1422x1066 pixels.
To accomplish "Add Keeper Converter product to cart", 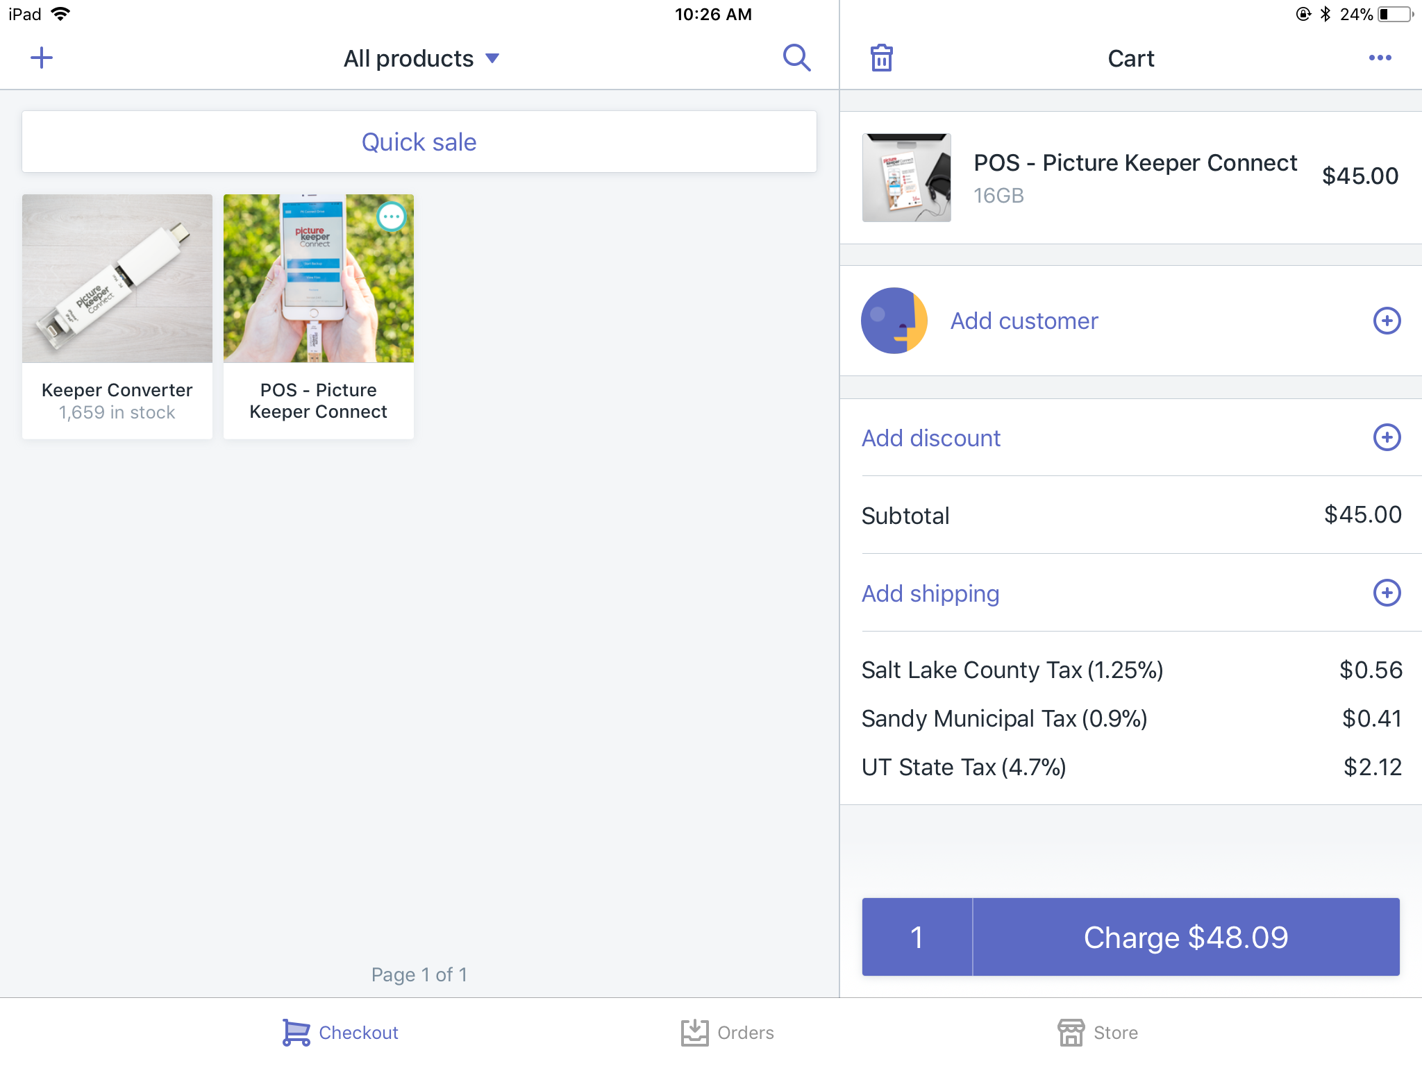I will click(117, 316).
